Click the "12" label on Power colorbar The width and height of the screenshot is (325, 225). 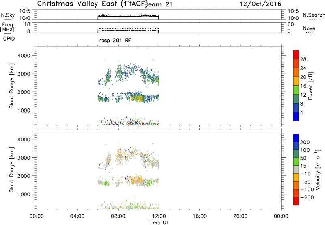(x=303, y=95)
